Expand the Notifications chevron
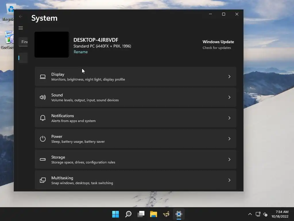Viewport: 294px width, 221px height. point(229,118)
